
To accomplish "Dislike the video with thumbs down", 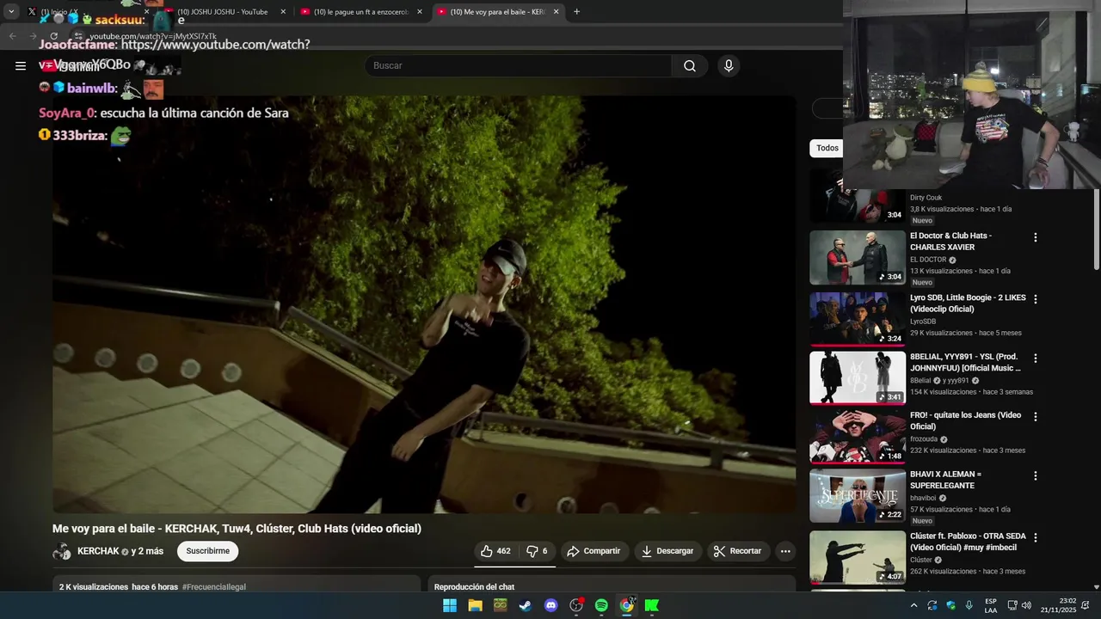I will pos(538,551).
